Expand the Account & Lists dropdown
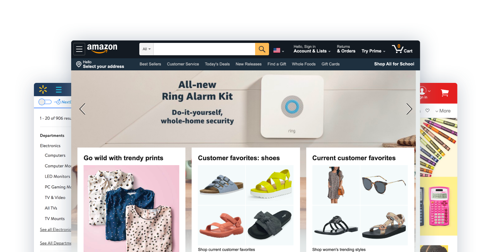The height and width of the screenshot is (252, 487). pos(312,49)
